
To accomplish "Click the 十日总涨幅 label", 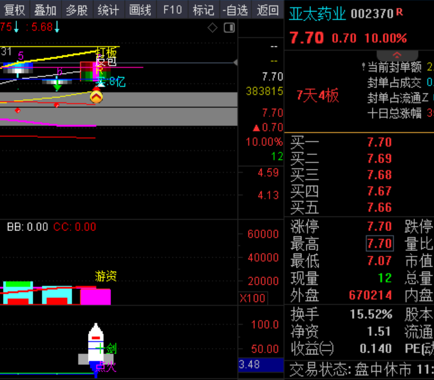I will point(395,113).
